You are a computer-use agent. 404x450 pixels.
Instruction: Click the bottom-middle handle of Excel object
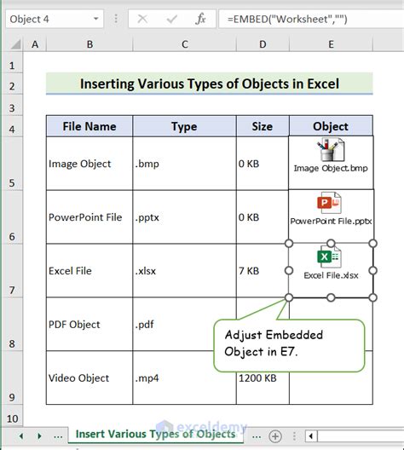331,297
